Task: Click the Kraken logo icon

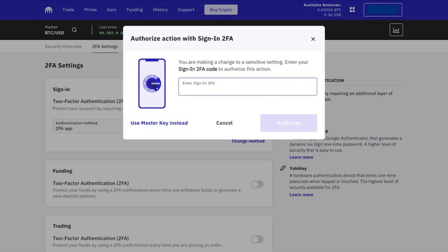Action: tap(49, 10)
